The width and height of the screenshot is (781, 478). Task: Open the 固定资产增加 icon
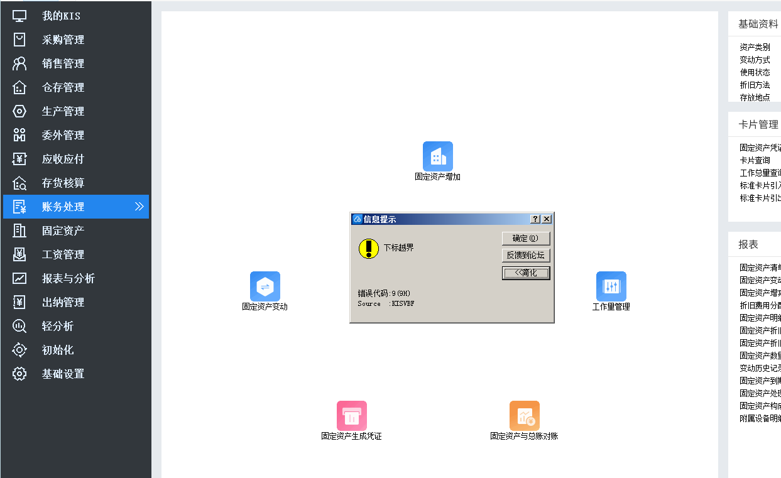[437, 157]
